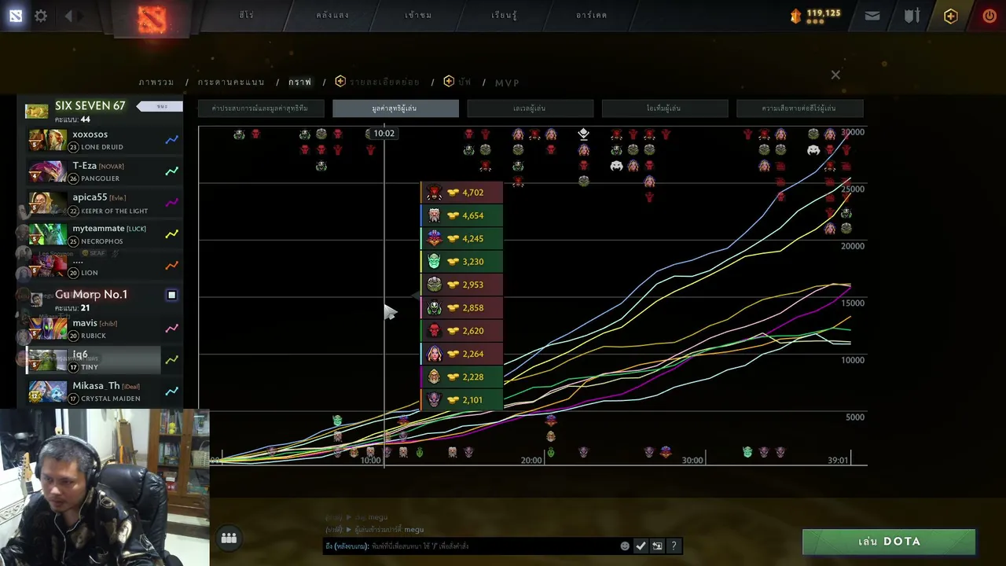Image resolution: width=1006 pixels, height=566 pixels.
Task: Select the Necrophos hero portrait
Action: (47, 234)
